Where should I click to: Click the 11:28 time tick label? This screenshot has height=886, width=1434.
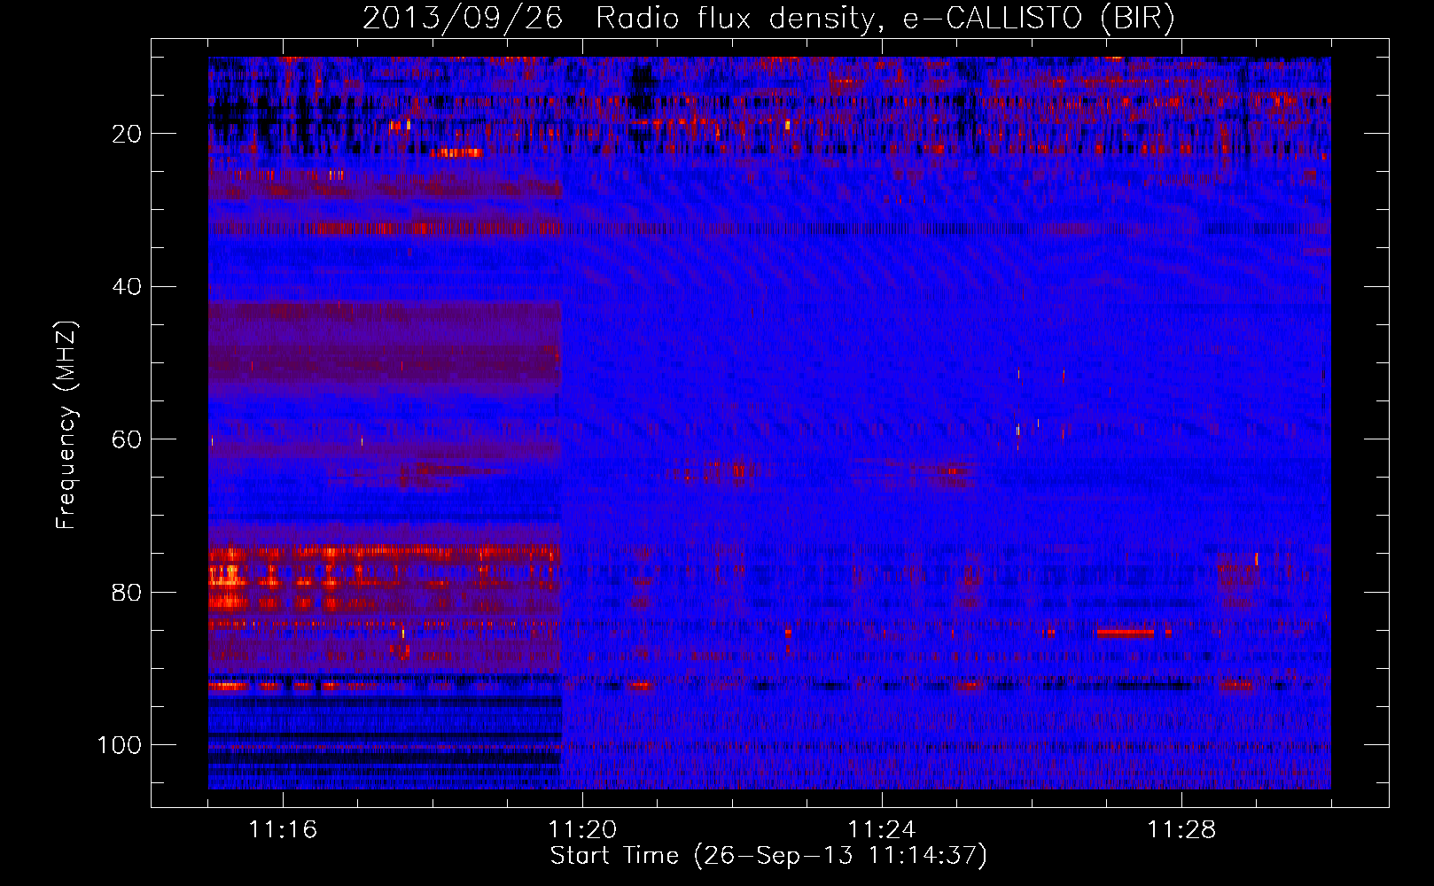tap(1181, 830)
